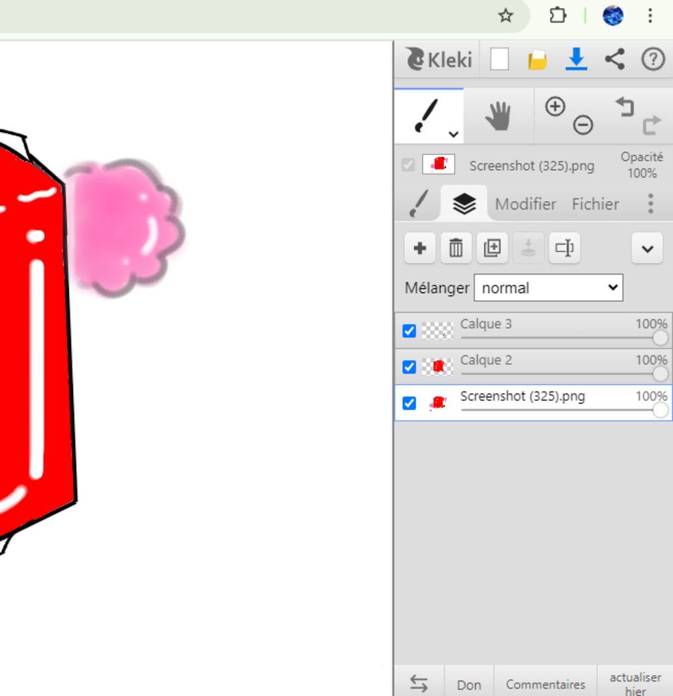Undo the last action

click(624, 106)
